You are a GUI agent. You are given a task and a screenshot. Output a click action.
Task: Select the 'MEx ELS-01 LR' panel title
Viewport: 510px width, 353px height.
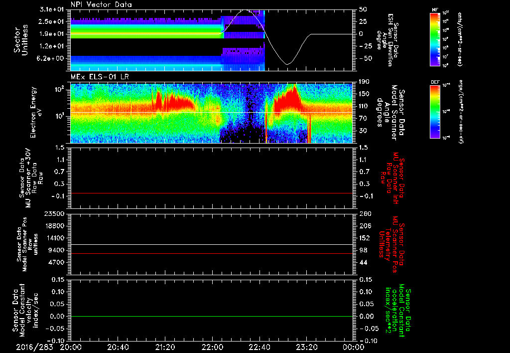click(100, 77)
